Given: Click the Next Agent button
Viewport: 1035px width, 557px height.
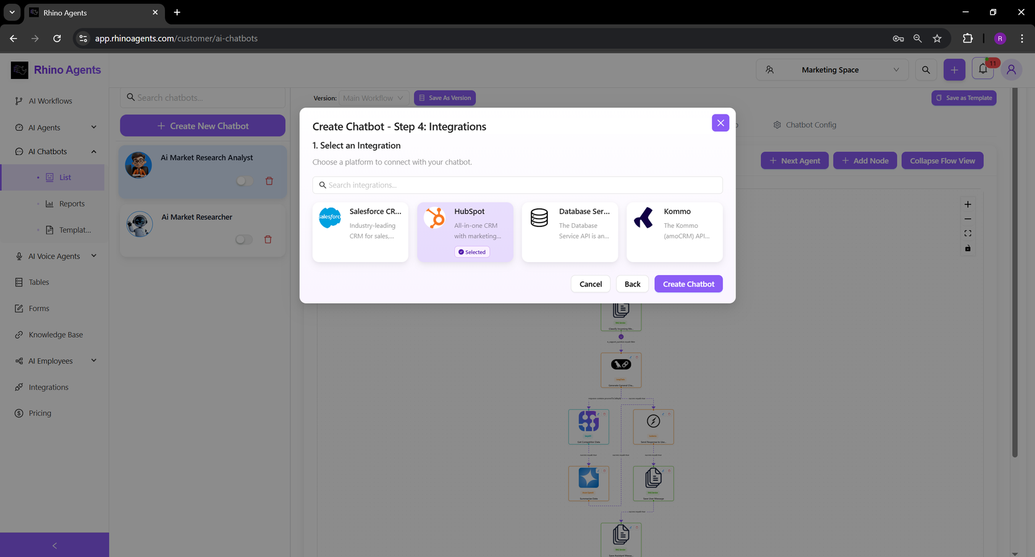Looking at the screenshot, I should pos(794,161).
